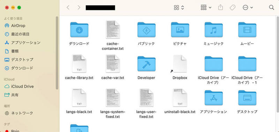Open the ミュージック folder icon
This screenshot has width=279, height=132.
(213, 30)
